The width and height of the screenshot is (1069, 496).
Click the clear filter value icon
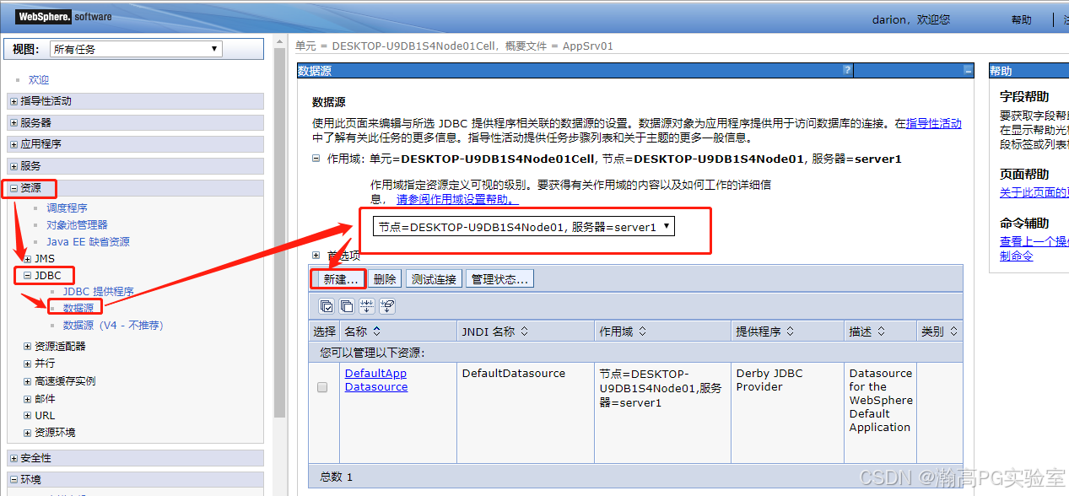387,306
